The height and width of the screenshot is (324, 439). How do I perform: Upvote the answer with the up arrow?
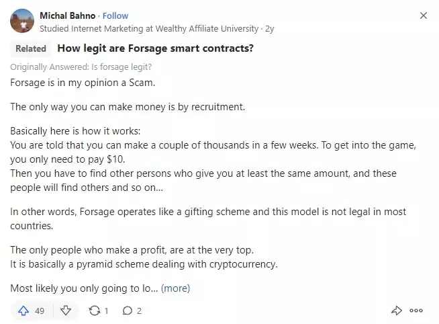(x=23, y=311)
